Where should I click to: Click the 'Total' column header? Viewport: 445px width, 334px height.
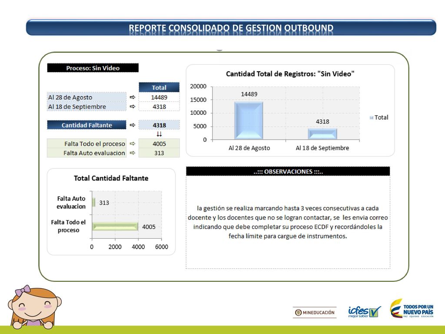point(159,87)
